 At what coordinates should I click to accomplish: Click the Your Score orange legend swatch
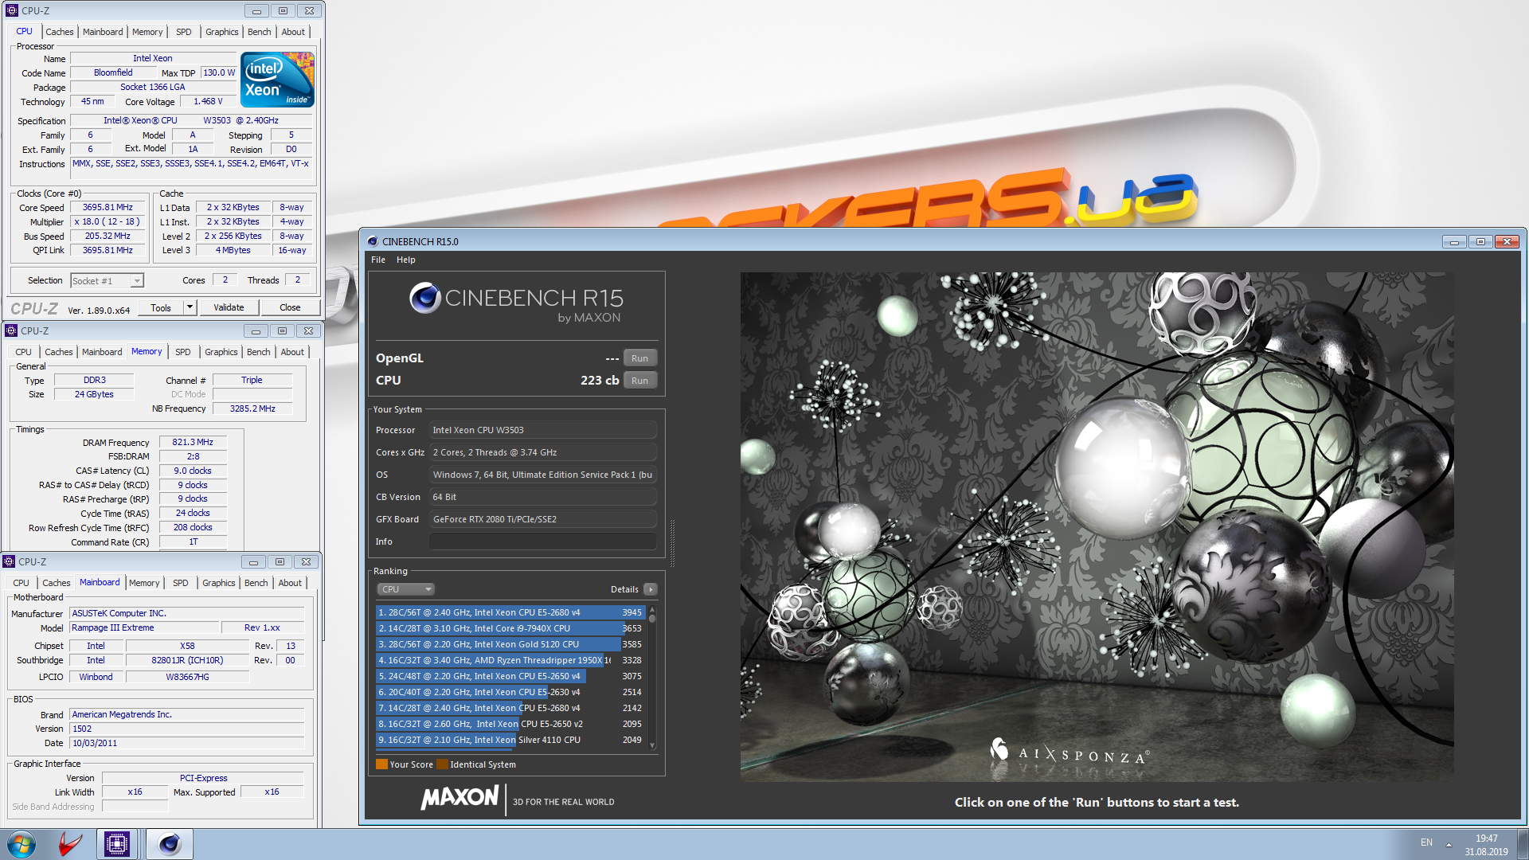click(381, 764)
